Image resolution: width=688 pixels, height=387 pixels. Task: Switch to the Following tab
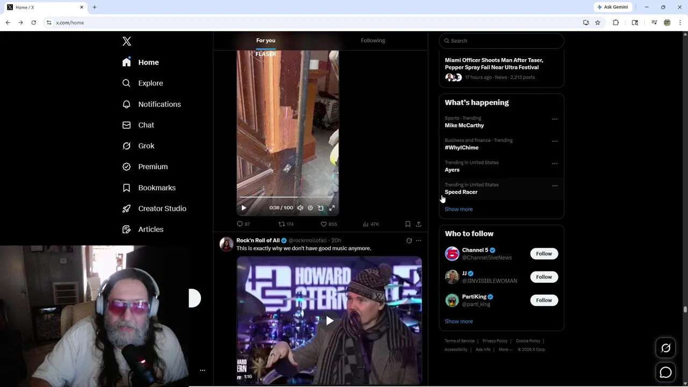coord(373,40)
